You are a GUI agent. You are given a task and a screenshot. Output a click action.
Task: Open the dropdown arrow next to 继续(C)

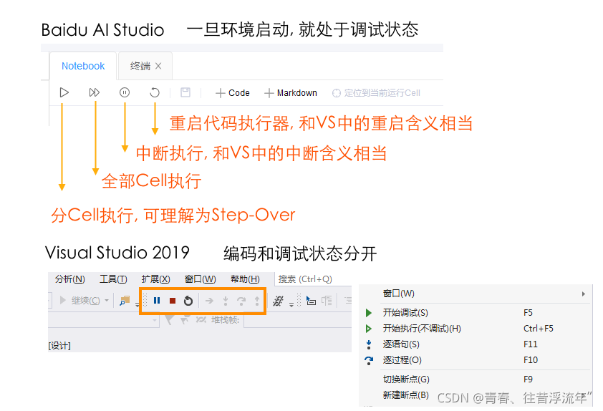point(107,300)
